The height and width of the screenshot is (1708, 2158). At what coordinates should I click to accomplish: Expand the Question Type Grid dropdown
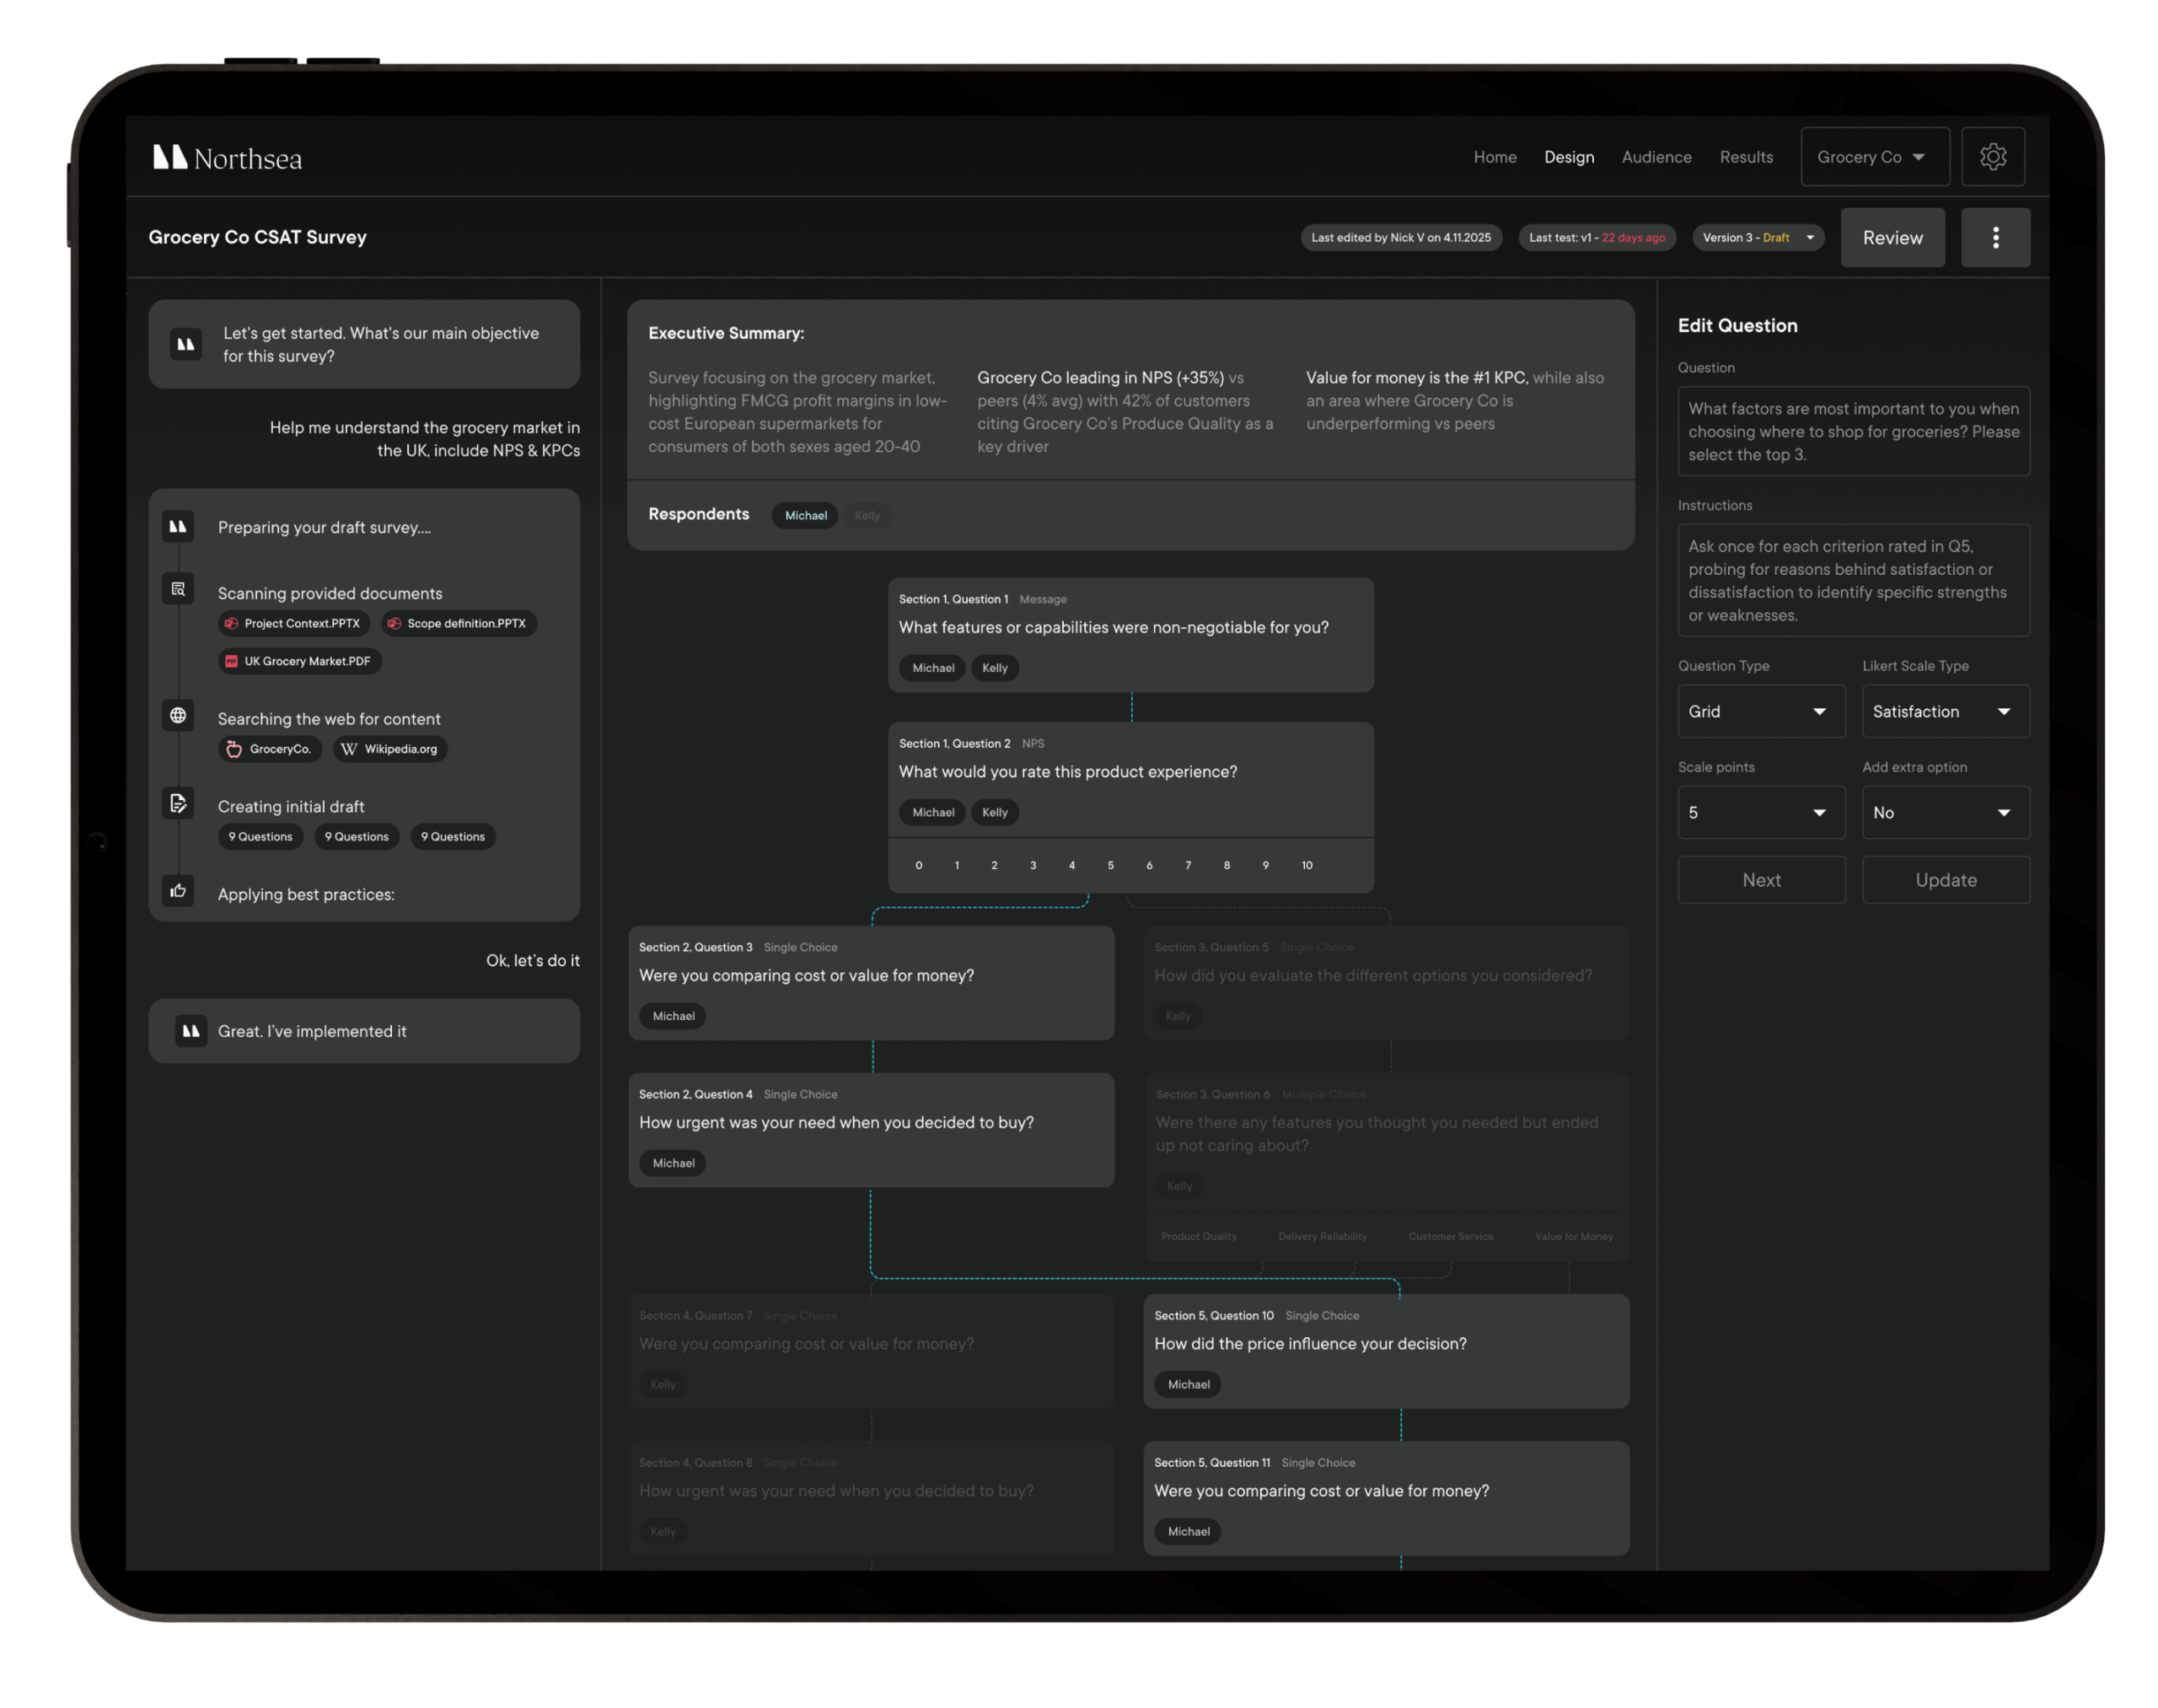(1760, 712)
